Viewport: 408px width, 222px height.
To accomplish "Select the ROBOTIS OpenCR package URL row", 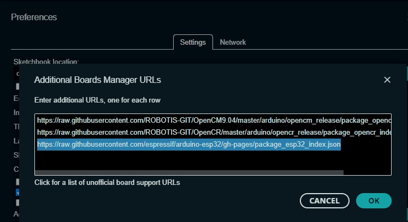I will (x=213, y=132).
